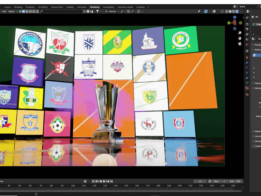Open the Object properties tab

(247, 57)
